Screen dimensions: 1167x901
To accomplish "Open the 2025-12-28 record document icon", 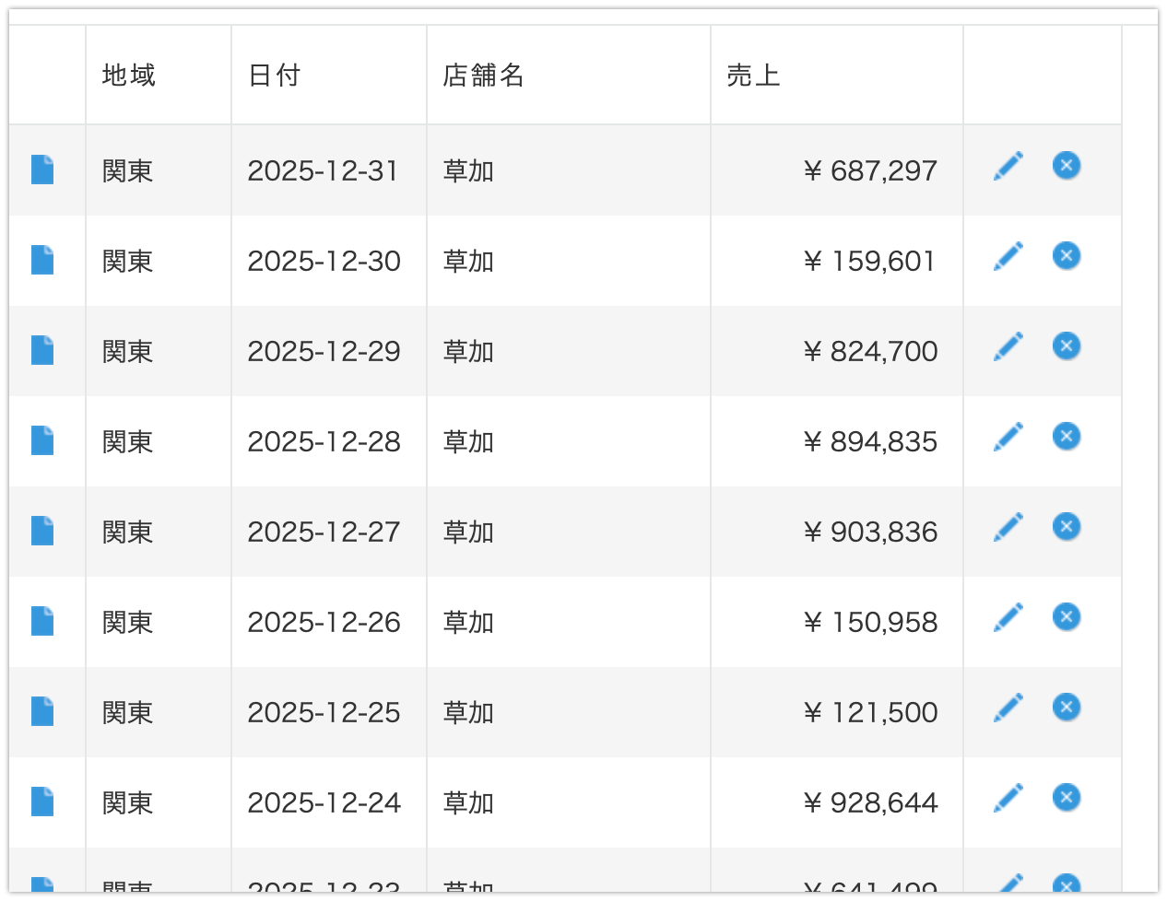I will [x=42, y=440].
